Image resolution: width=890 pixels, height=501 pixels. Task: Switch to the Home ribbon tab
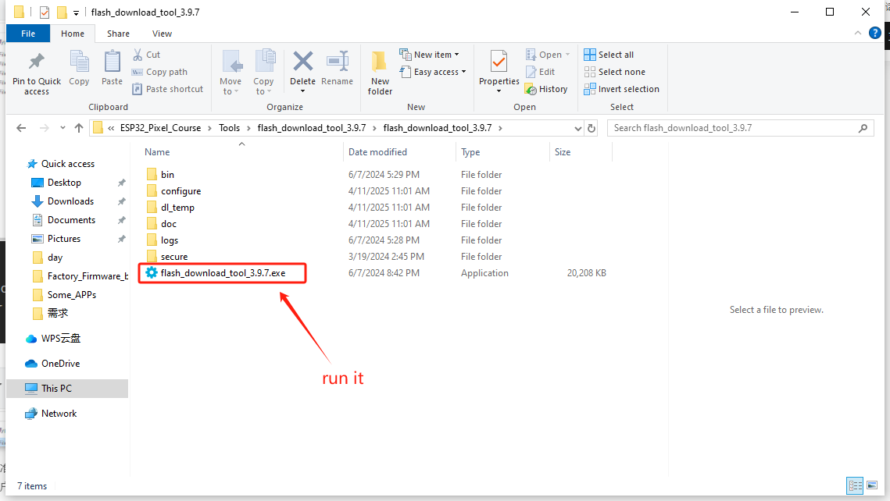pos(73,34)
